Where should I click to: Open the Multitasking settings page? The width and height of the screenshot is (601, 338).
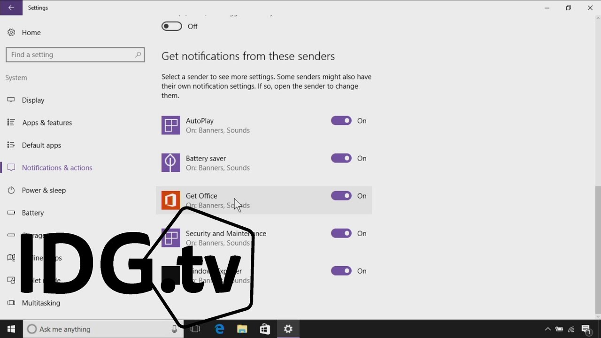[41, 303]
